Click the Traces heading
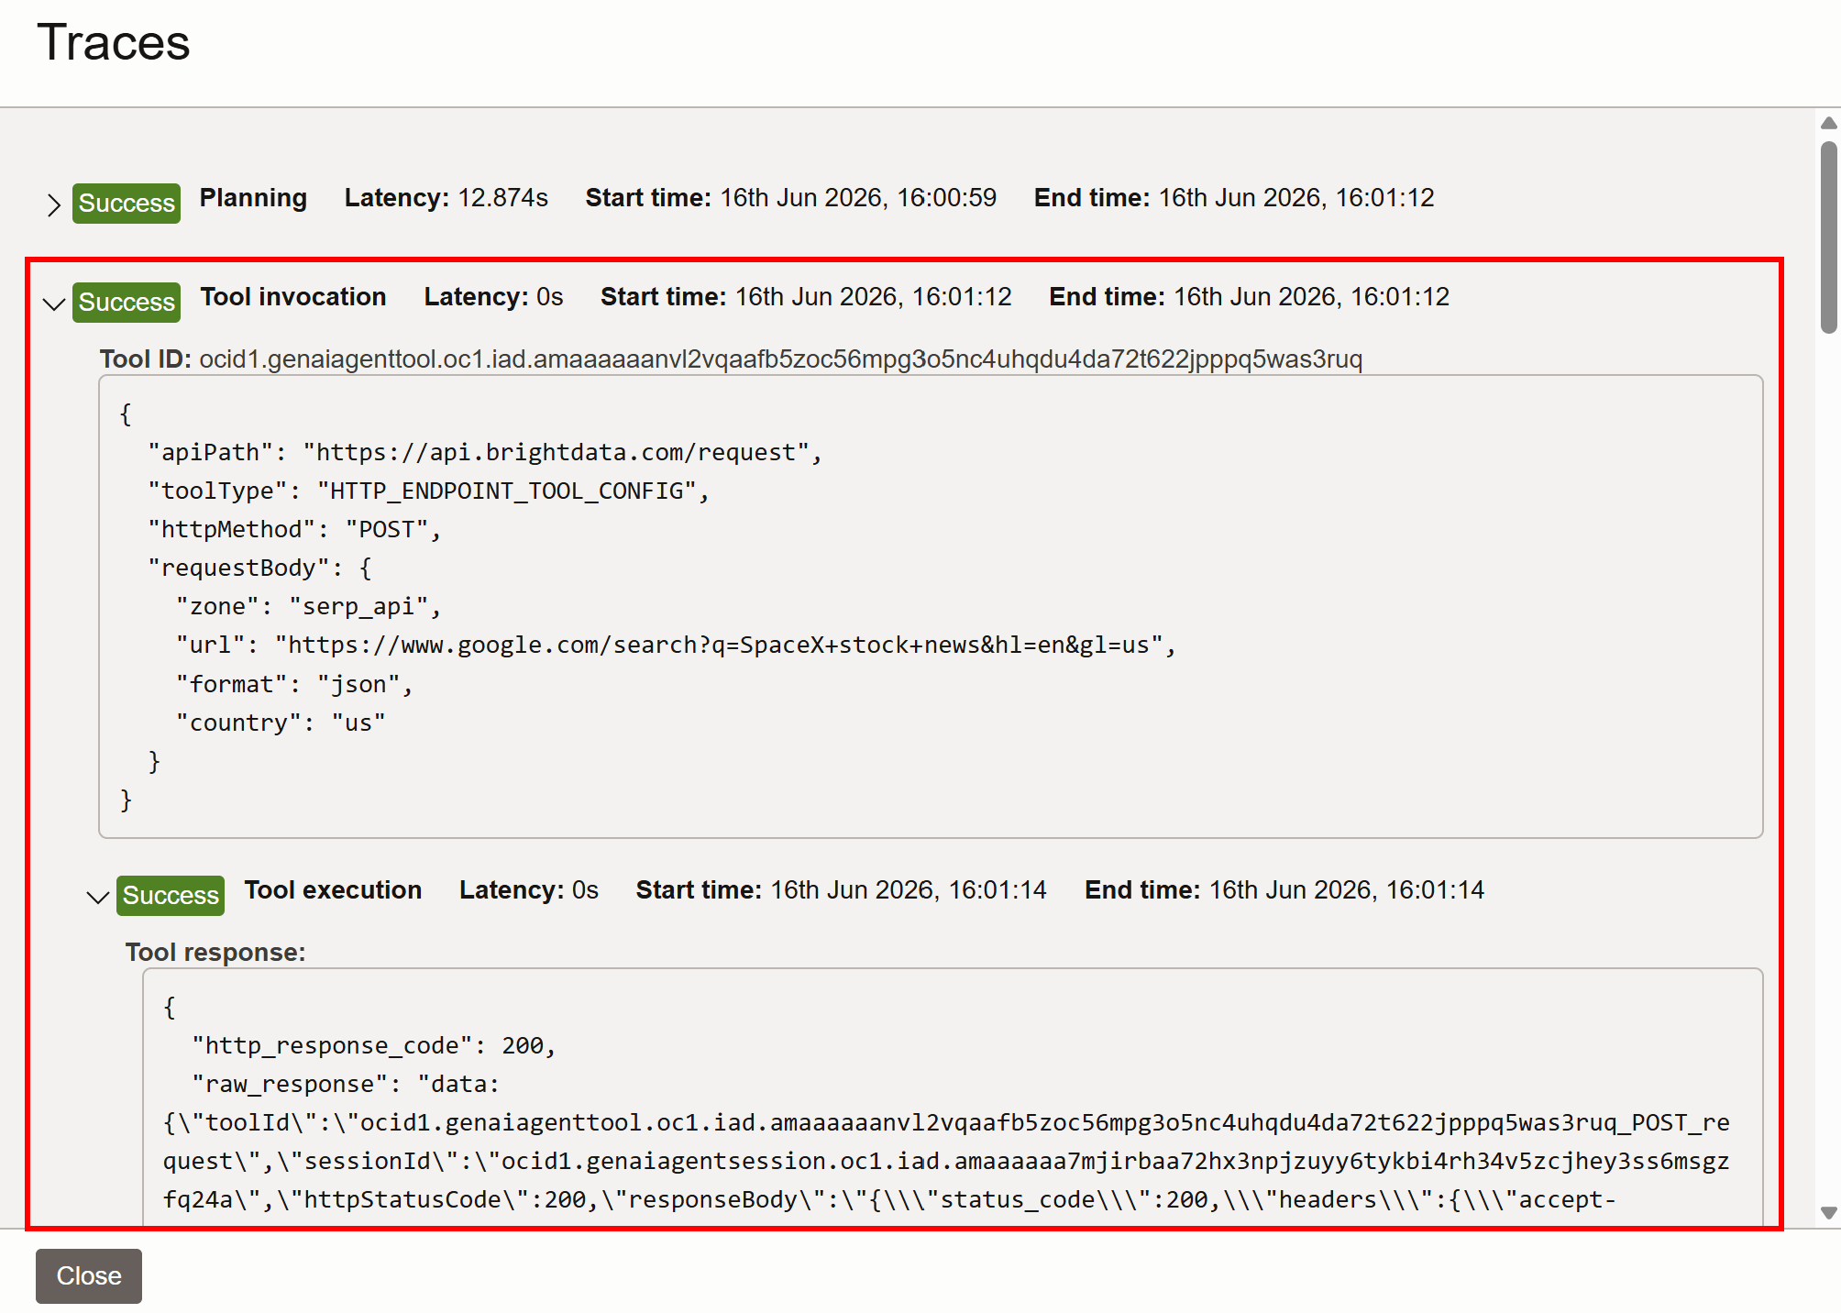 [114, 42]
